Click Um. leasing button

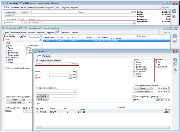pos(41,96)
